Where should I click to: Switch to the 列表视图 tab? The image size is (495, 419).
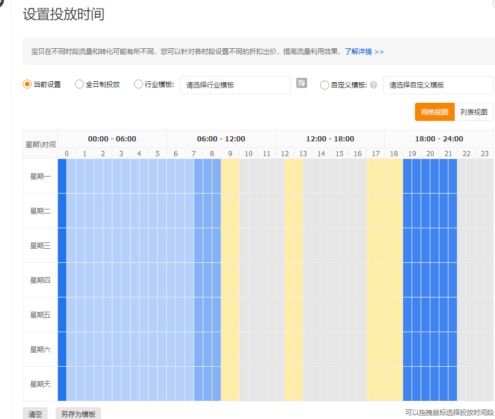pyautogui.click(x=474, y=112)
